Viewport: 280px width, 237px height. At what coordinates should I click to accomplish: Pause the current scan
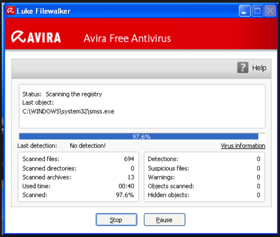coord(165,220)
